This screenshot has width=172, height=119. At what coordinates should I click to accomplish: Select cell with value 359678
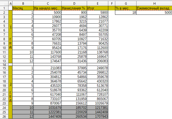pyautogui.click(x=97, y=77)
